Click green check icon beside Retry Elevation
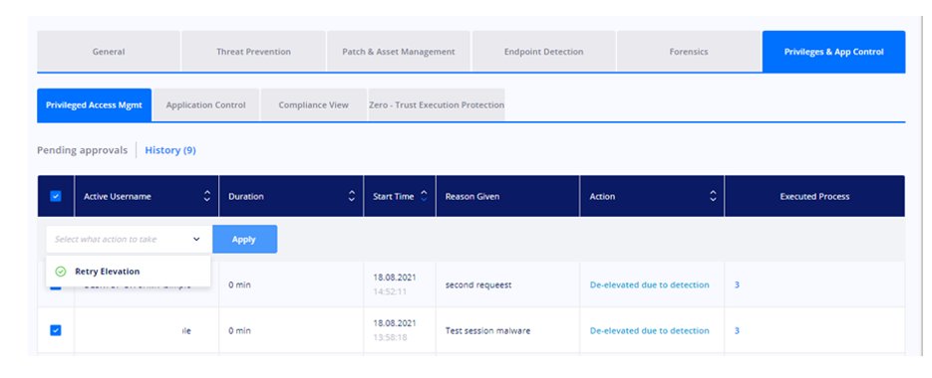932x378 pixels. [60, 272]
